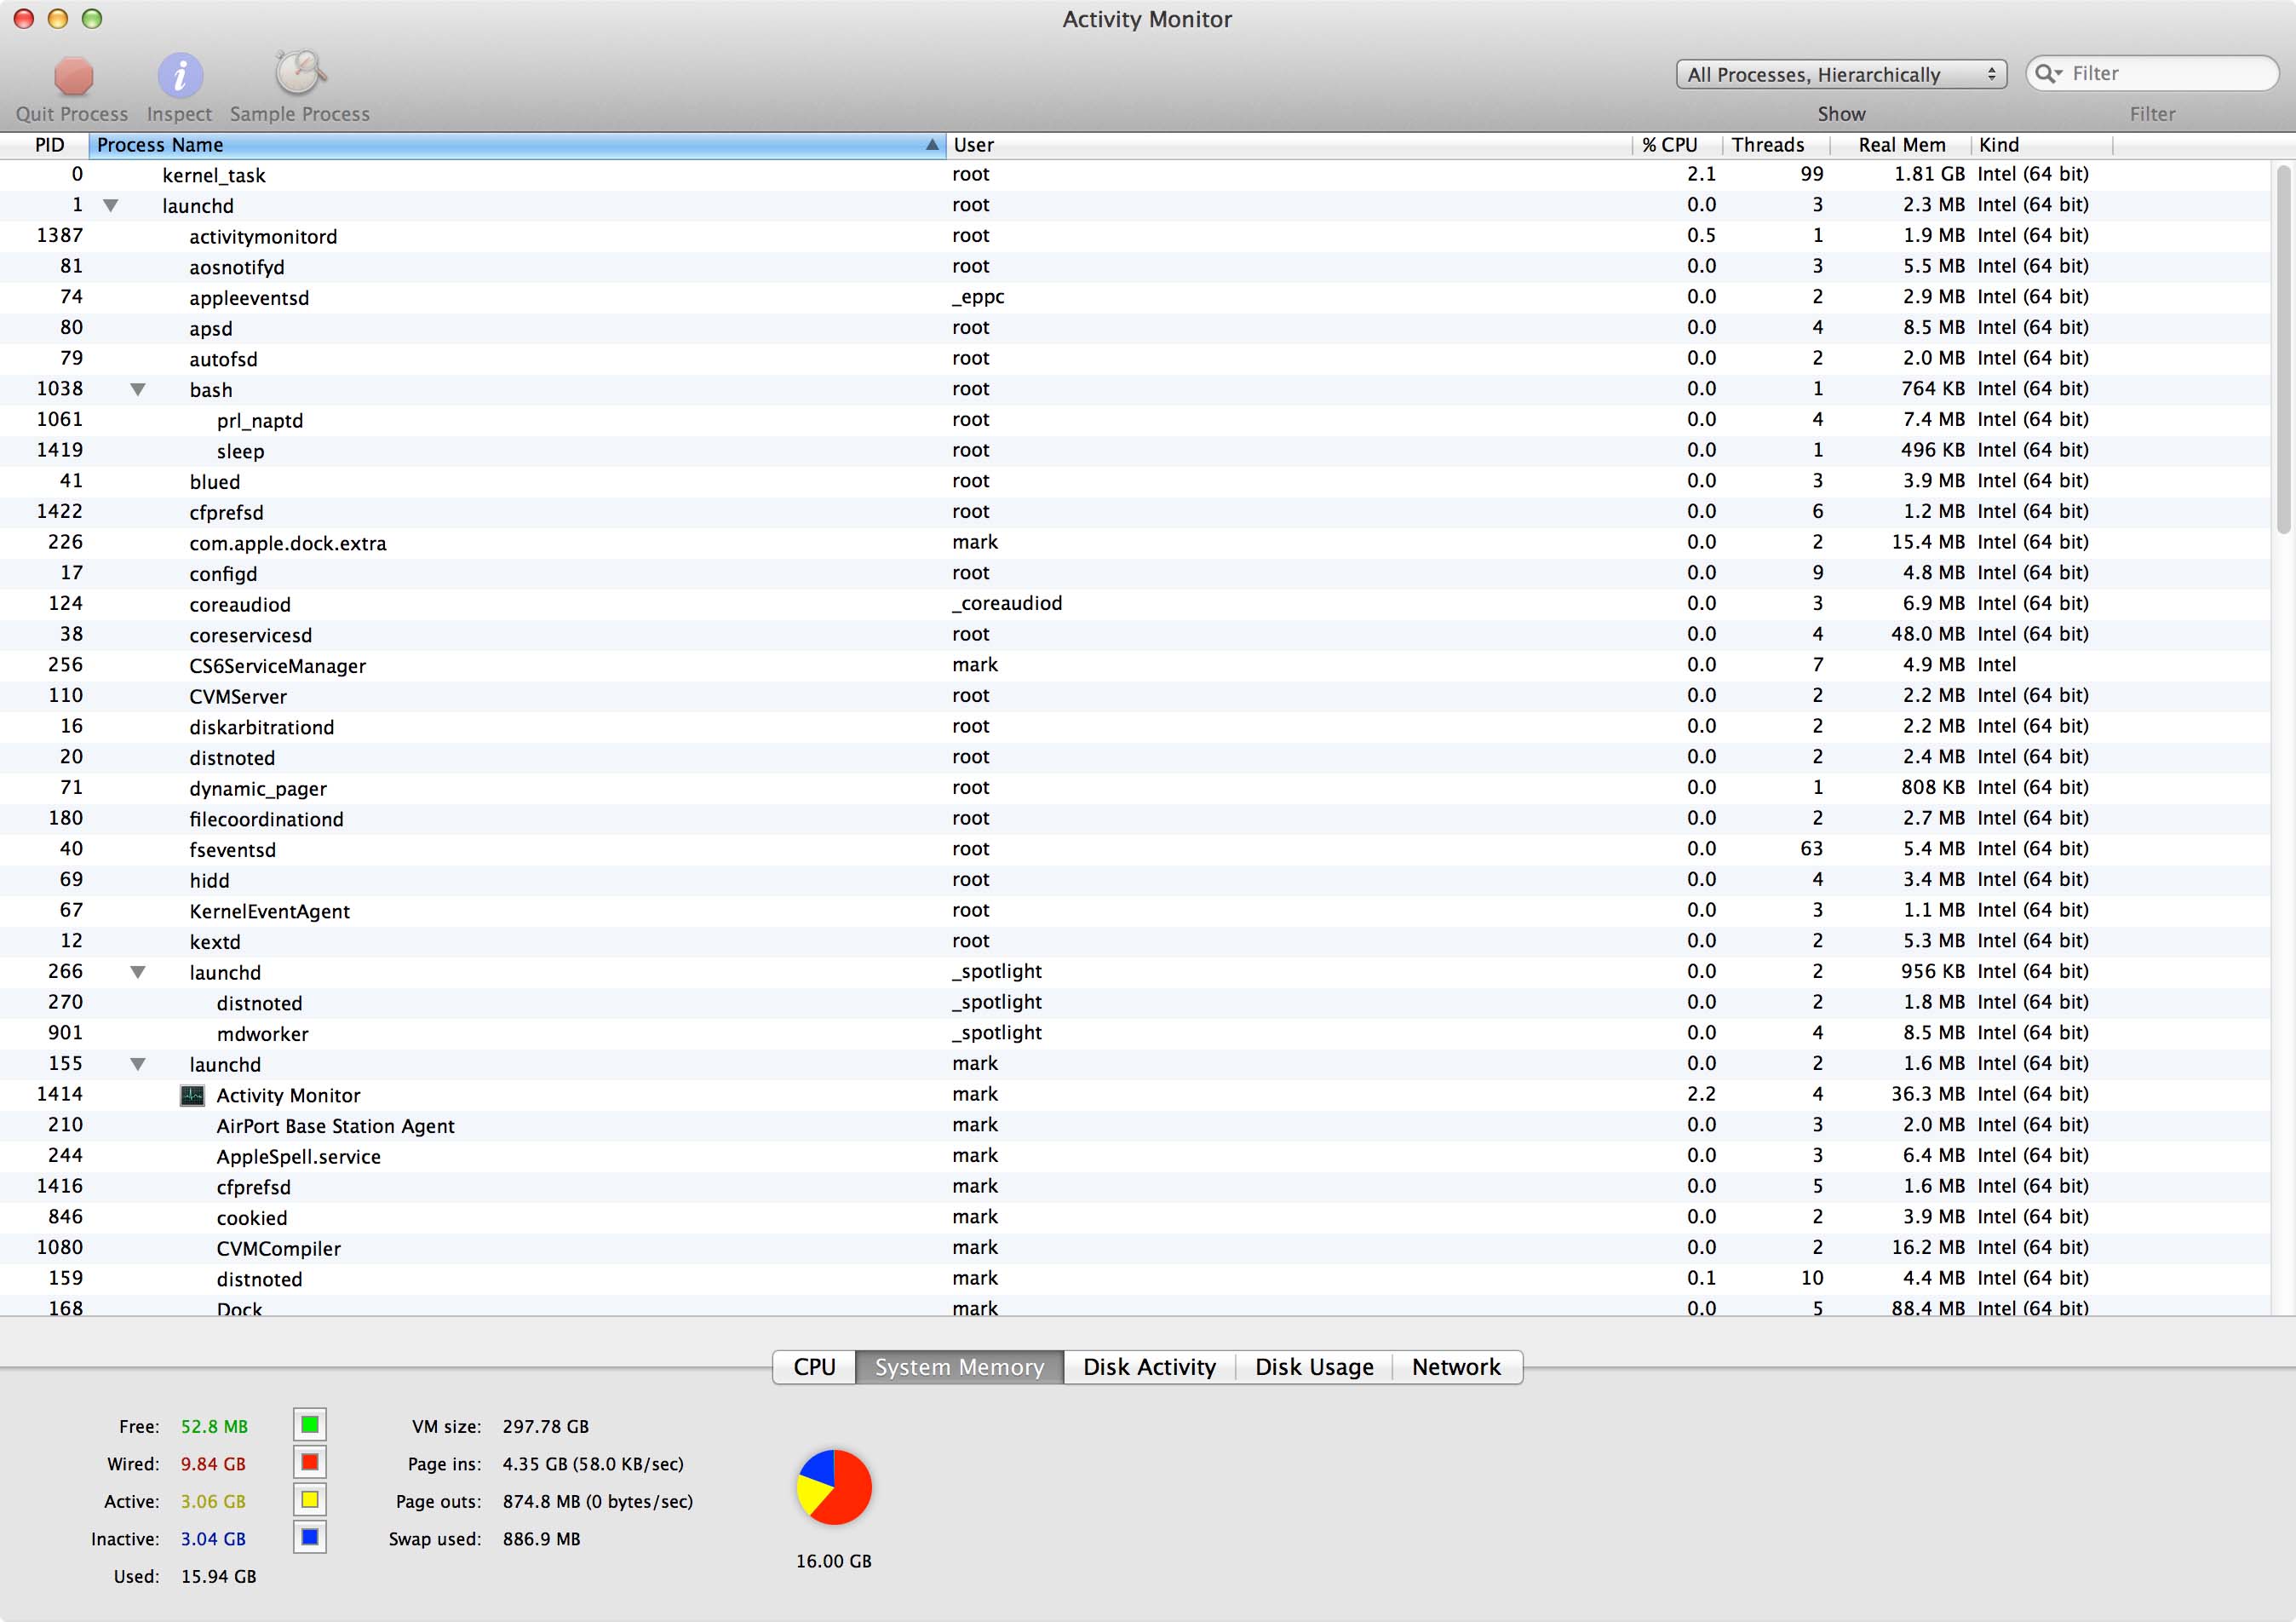Select the CVMCompiler process
This screenshot has width=2296, height=1622.
(1135, 1249)
